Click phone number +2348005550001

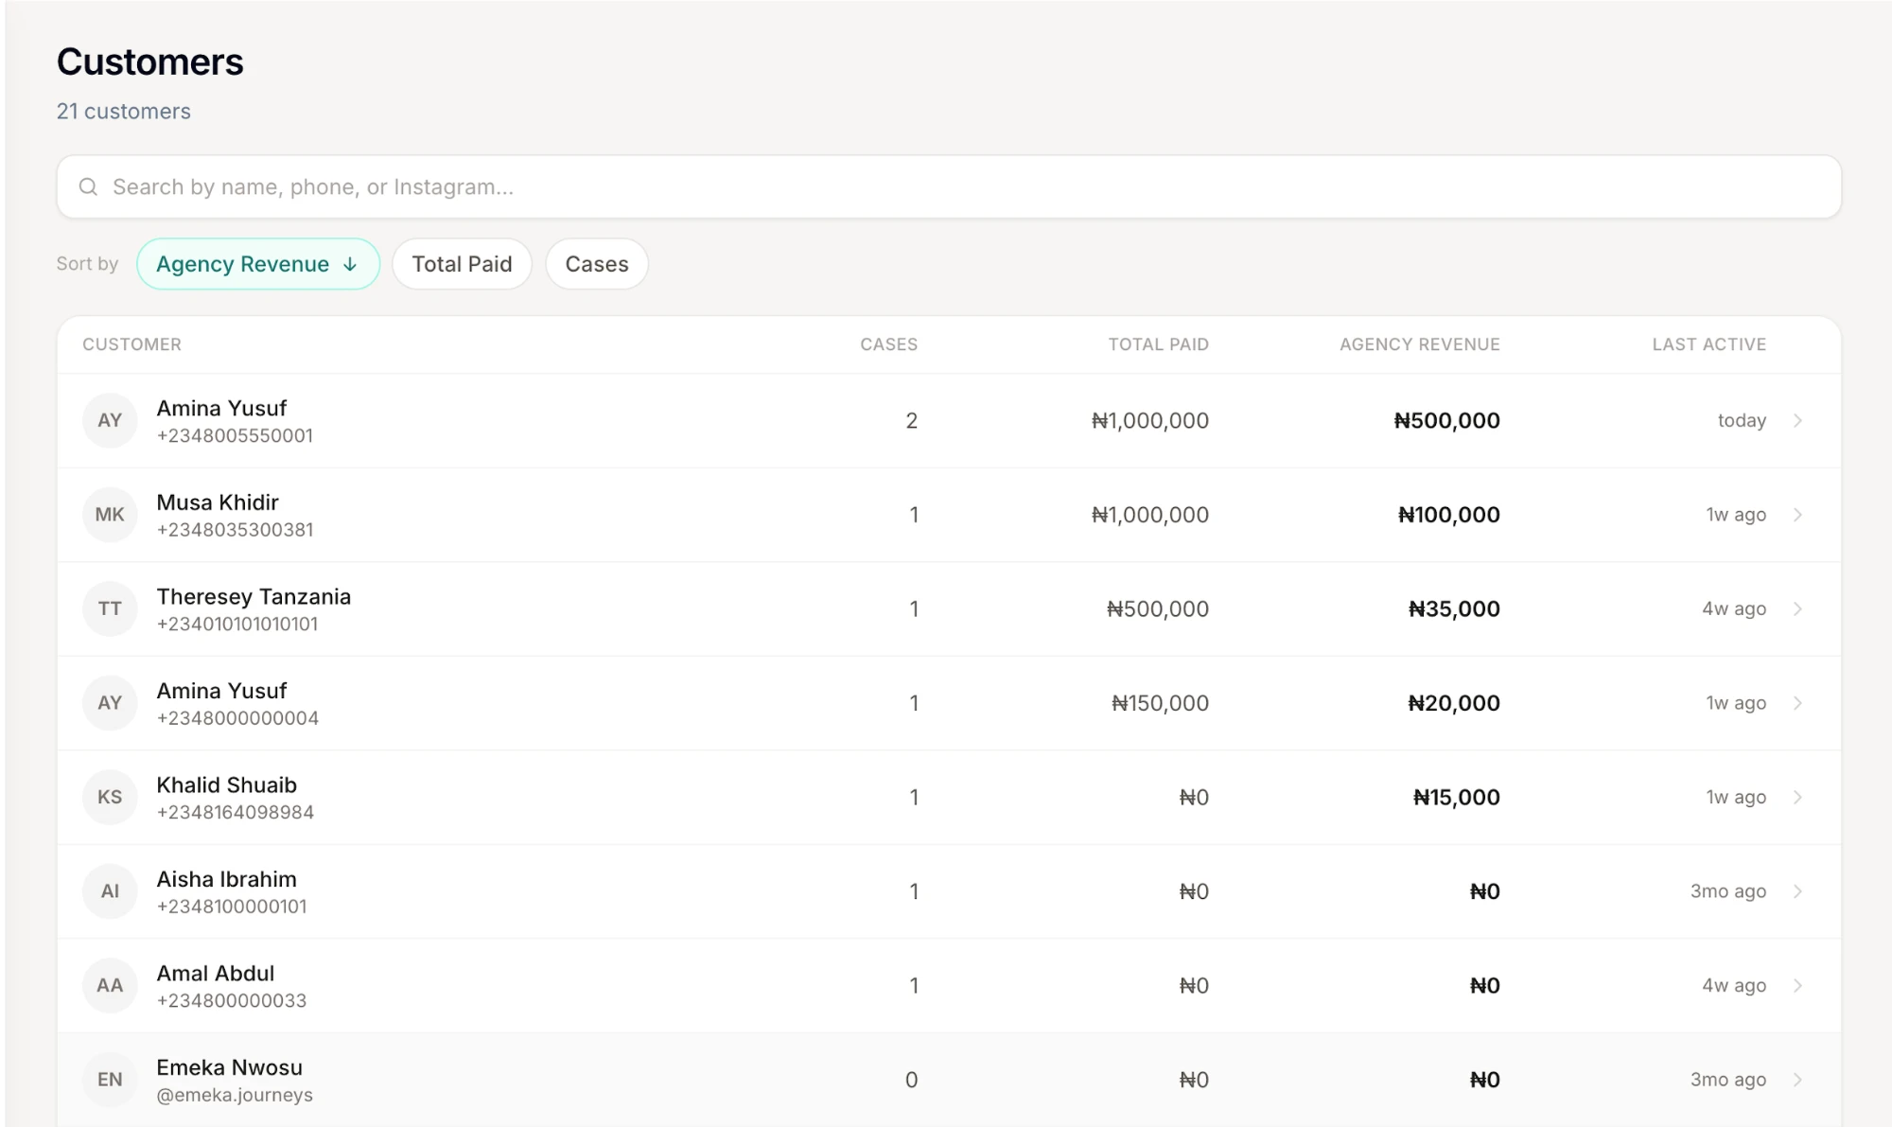tap(235, 435)
